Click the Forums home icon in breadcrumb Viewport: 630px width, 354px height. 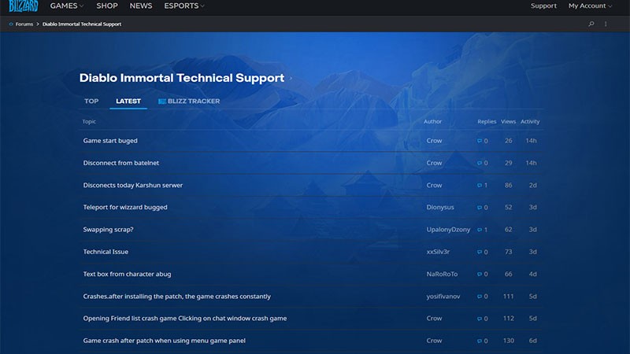[x=11, y=24]
